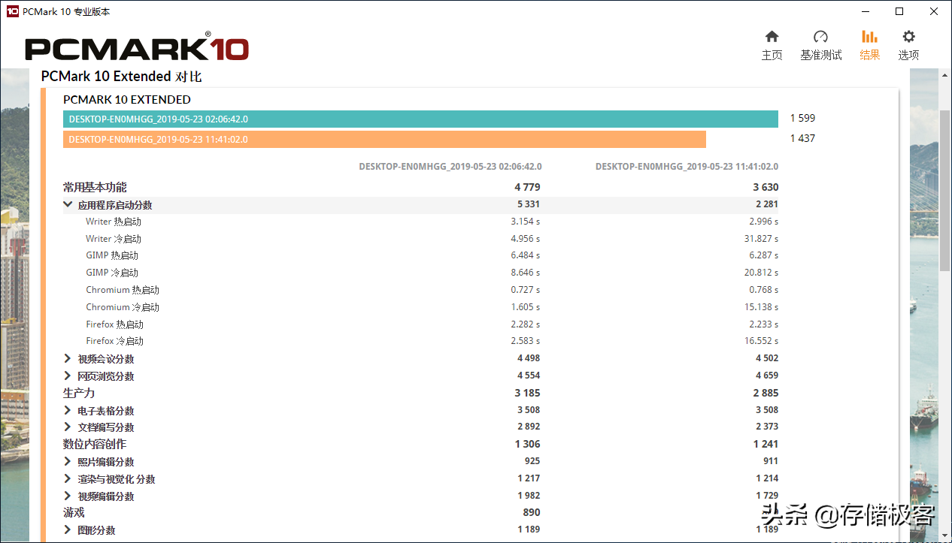Click the Chromium 热启动 value 0.727 s
This screenshot has width=952, height=543.
pyautogui.click(x=526, y=290)
